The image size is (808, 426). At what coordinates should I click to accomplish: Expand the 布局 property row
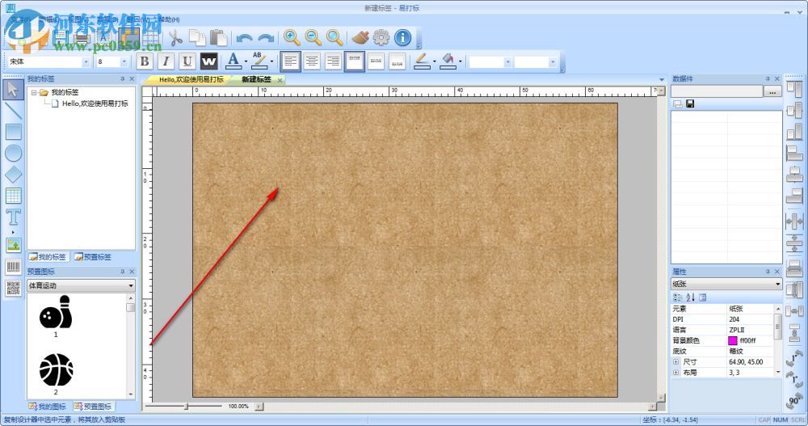tap(675, 373)
